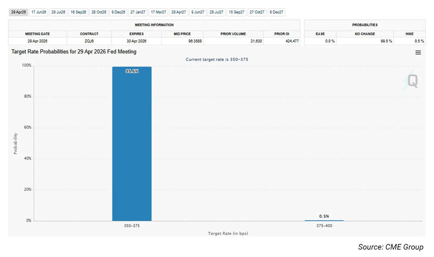Screen dimensions: 434x257
Task: Click the 15 Sep27 meeting tab
Action: pos(237,12)
